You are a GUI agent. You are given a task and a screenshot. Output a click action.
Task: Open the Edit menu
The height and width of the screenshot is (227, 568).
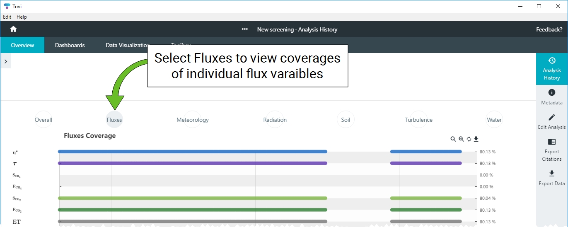tap(7, 17)
